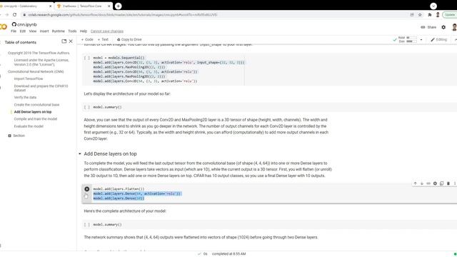The image size is (457, 257).
Task: Open the Editing mode dropdown
Action: 439,40
